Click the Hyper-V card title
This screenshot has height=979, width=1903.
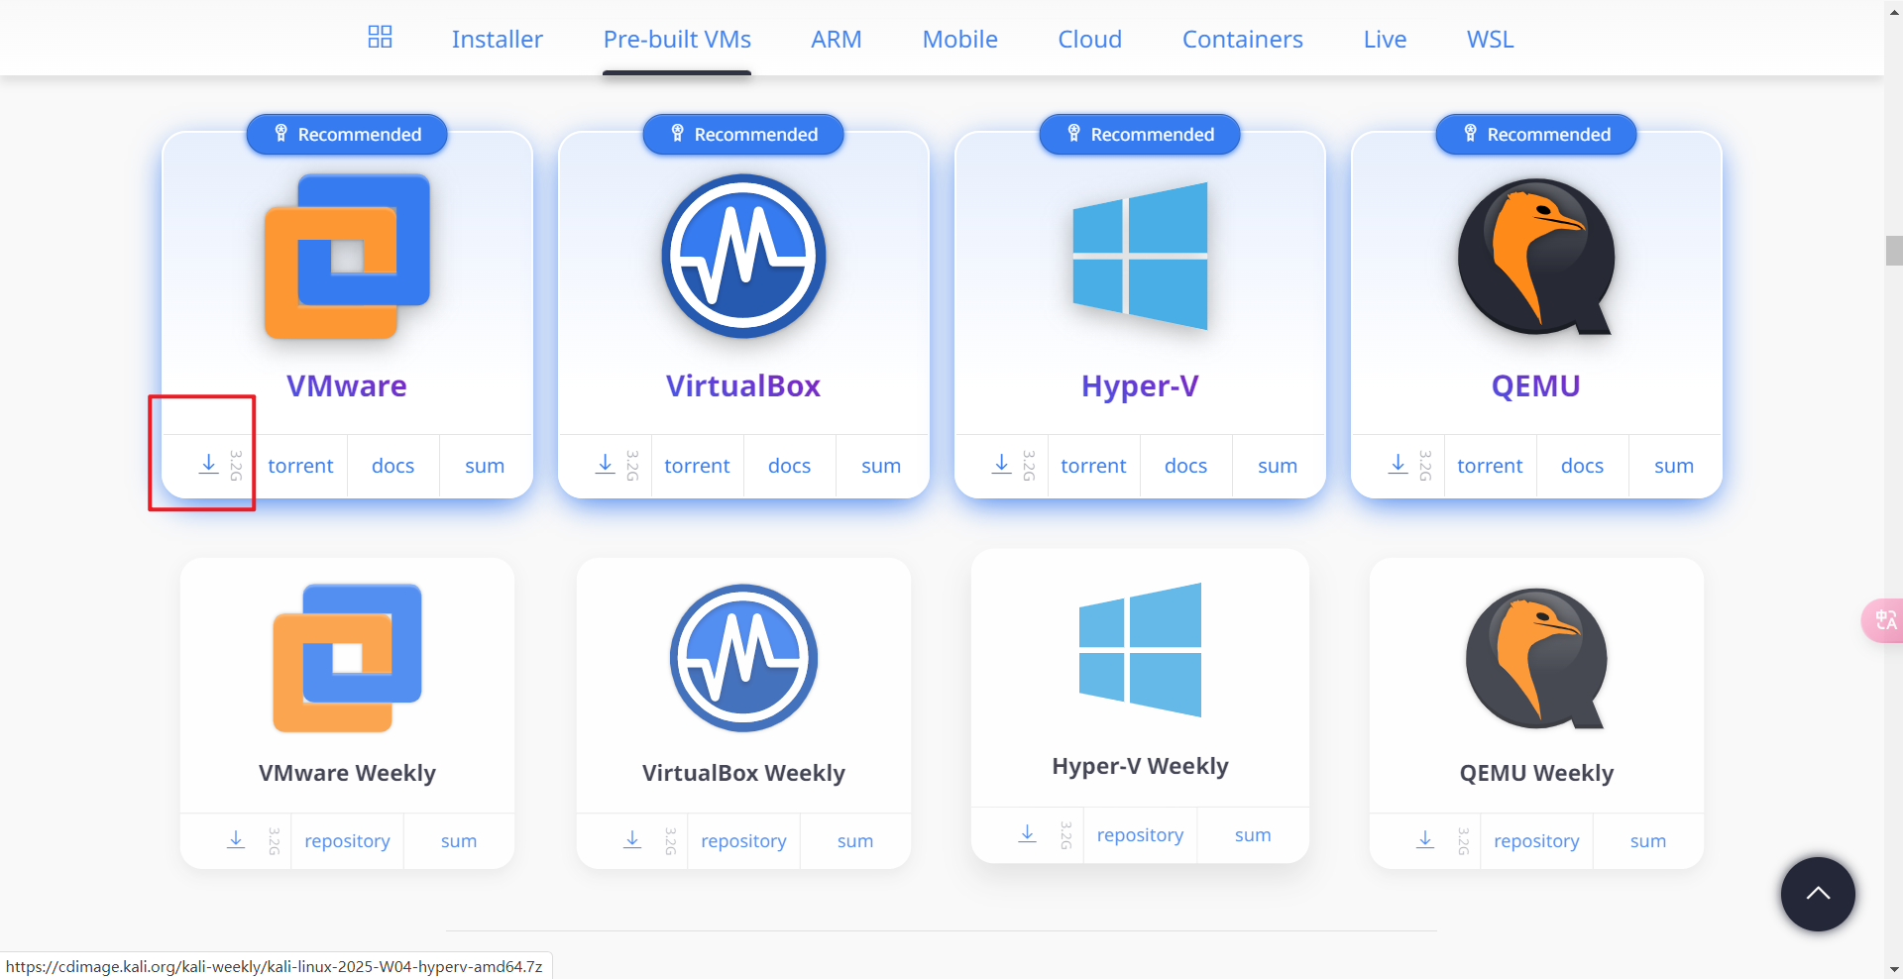(1140, 385)
